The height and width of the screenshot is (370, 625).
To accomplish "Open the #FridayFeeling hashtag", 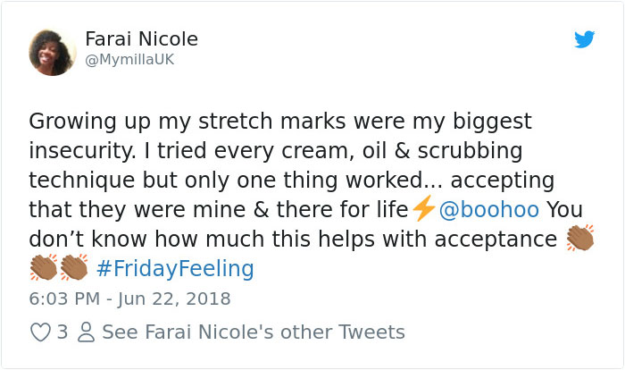I will tap(175, 268).
